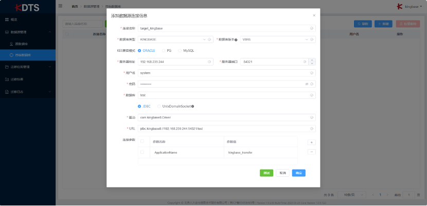Viewport: 427px width, 206px height.
Task: Click the 迁移任务管理 folder icon in sidebar
Action: click(7, 67)
